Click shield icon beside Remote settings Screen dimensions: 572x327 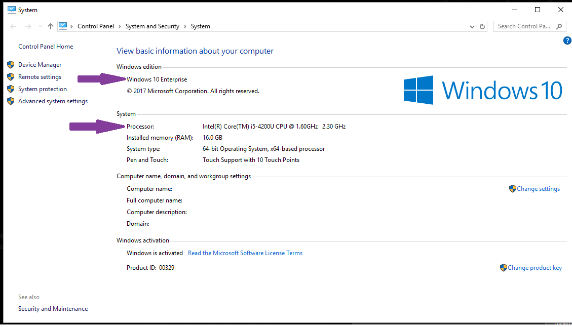coord(11,76)
